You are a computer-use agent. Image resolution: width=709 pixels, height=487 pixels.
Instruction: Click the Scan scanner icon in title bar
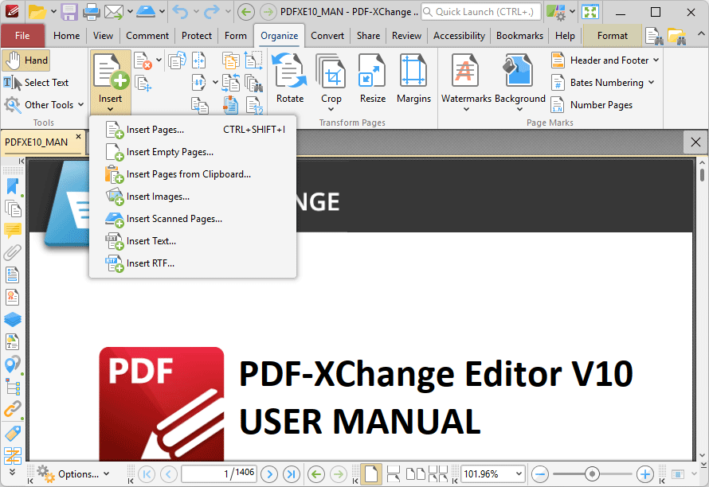tap(146, 11)
